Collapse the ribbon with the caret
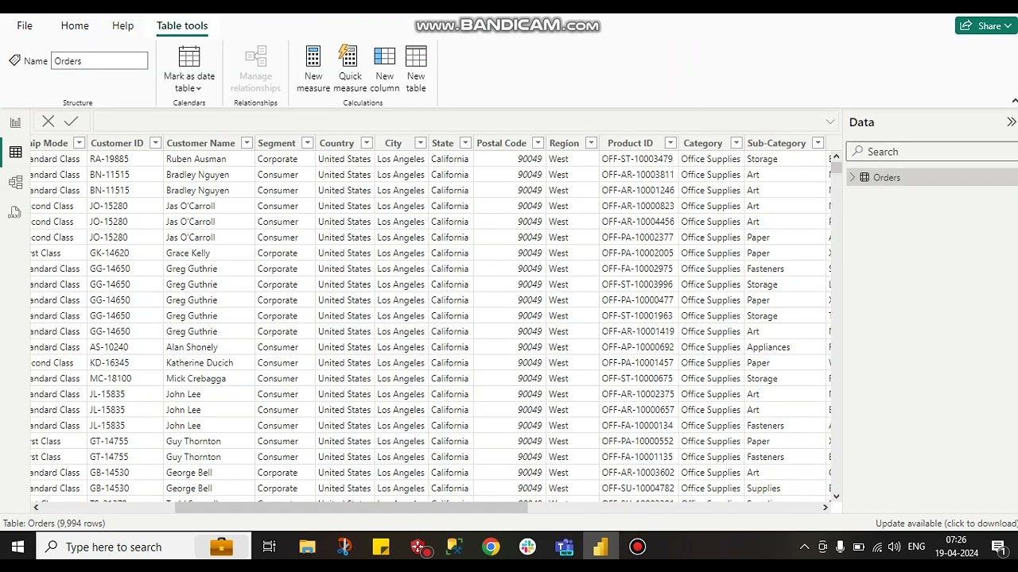The width and height of the screenshot is (1018, 572). coord(1014,101)
